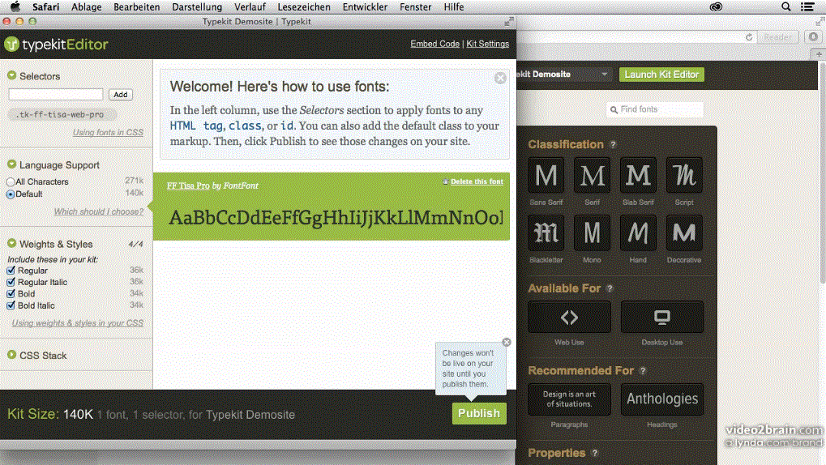The width and height of the screenshot is (826, 465).
Task: Select the Sans Serif classification icon
Action: (x=546, y=175)
